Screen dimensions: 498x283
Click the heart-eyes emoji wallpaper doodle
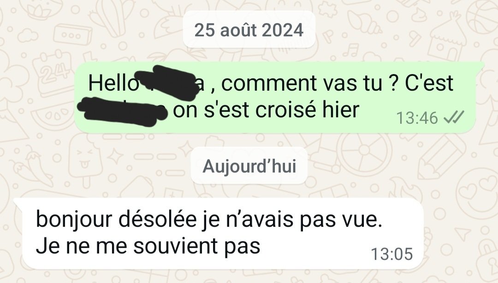[x=477, y=193]
